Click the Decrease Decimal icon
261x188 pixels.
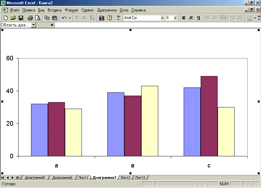240,18
